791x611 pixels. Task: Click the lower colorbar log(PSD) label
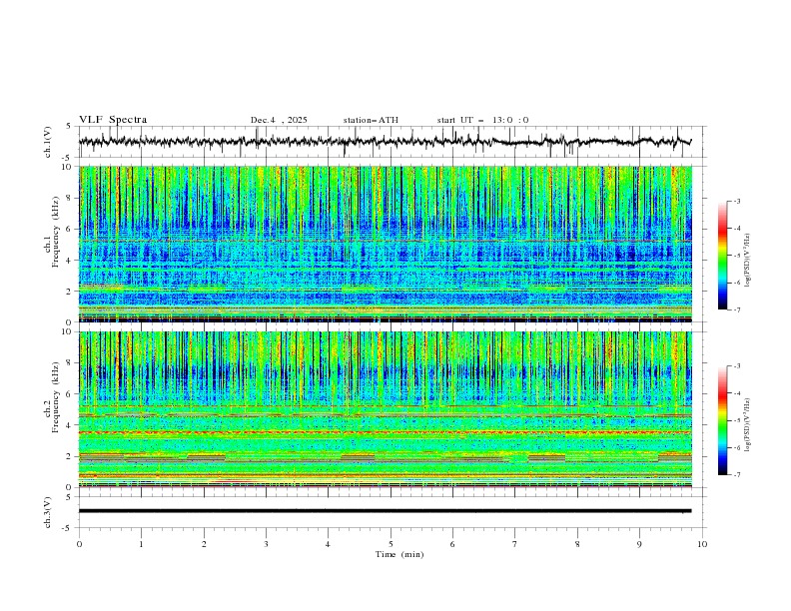point(748,425)
